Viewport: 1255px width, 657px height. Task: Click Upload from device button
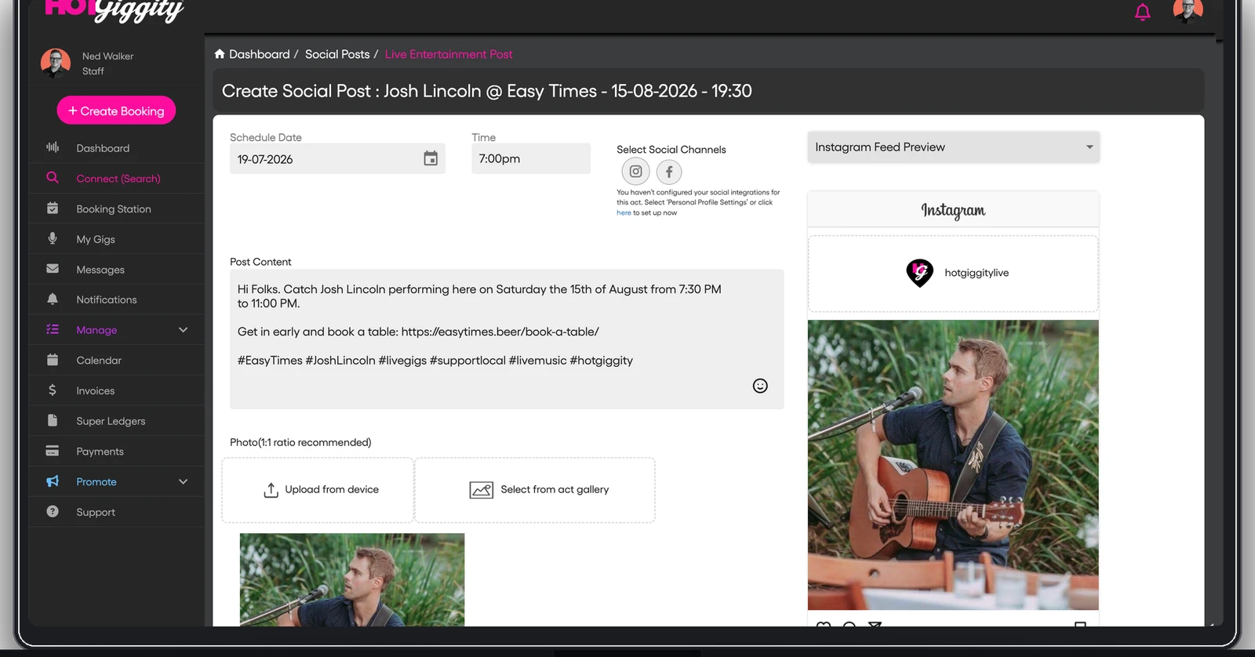[318, 490]
